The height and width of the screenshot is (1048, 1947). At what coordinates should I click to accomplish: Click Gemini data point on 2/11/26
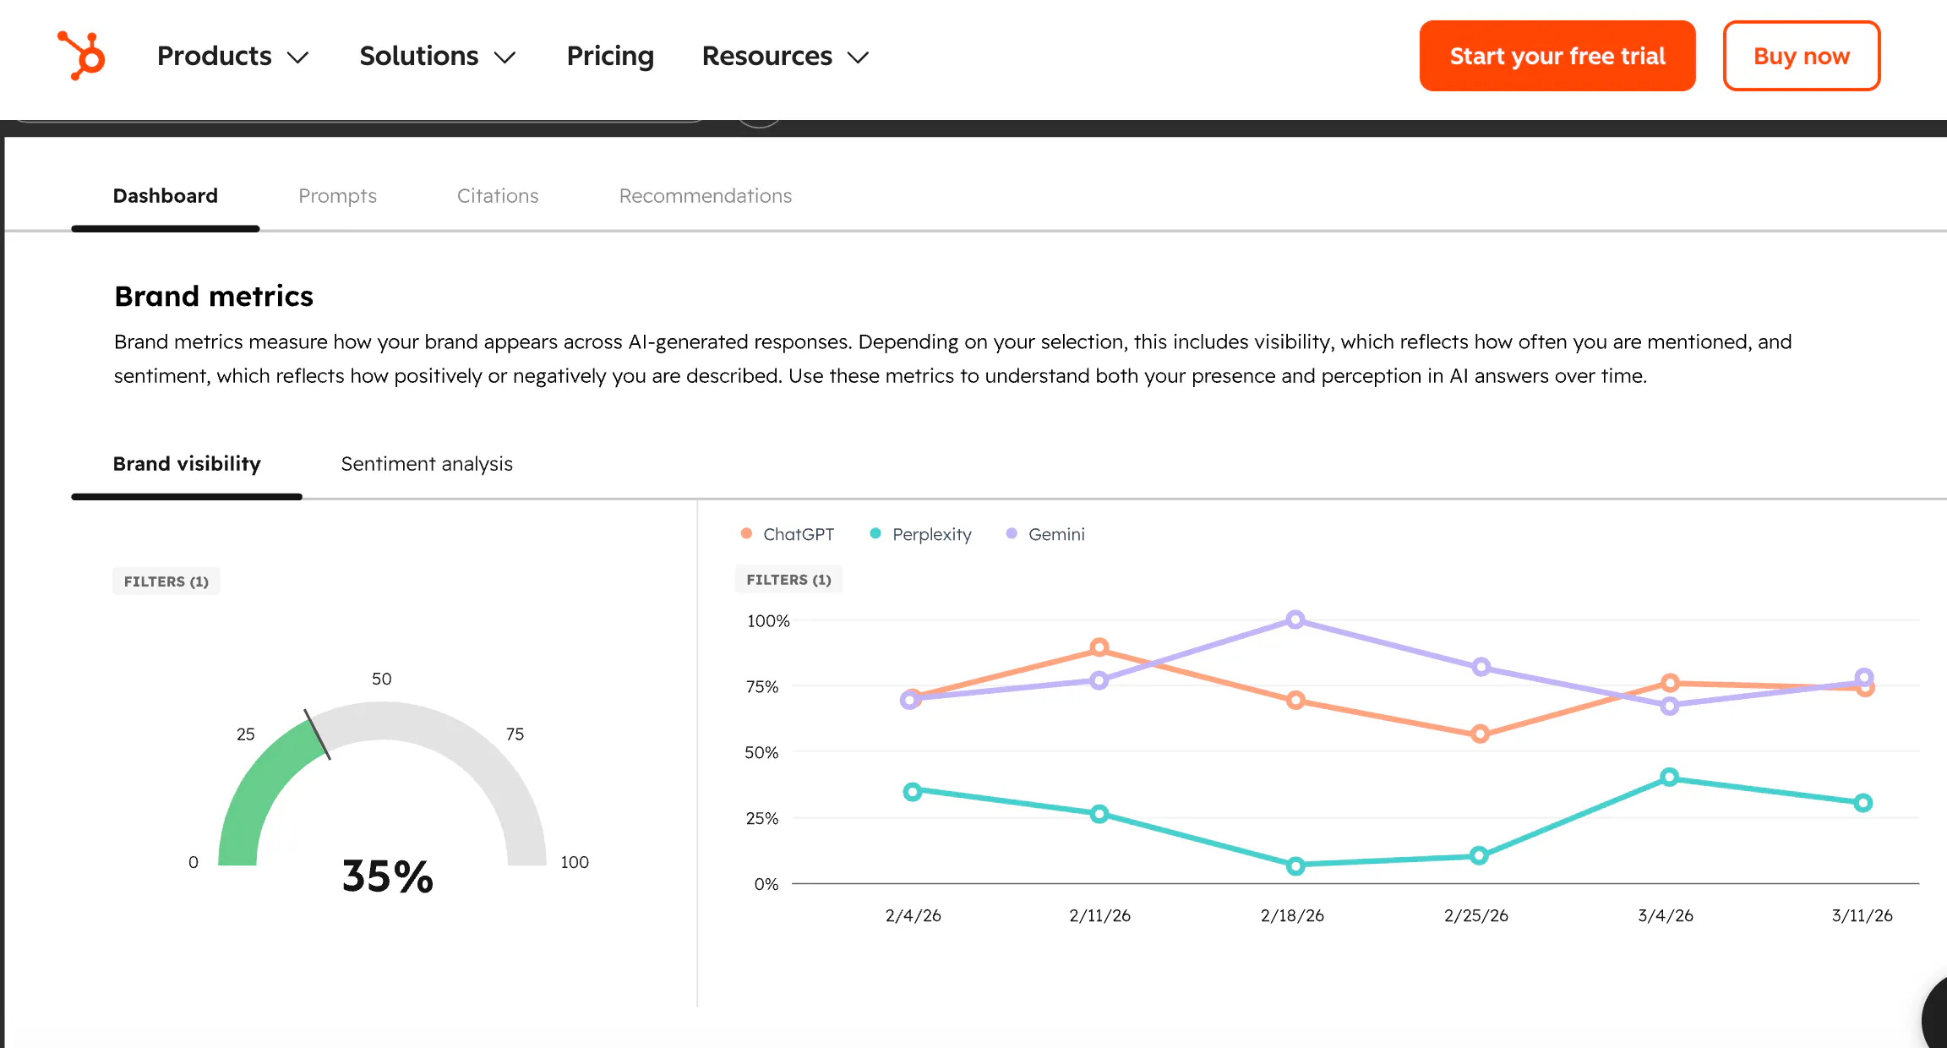[x=1099, y=680]
